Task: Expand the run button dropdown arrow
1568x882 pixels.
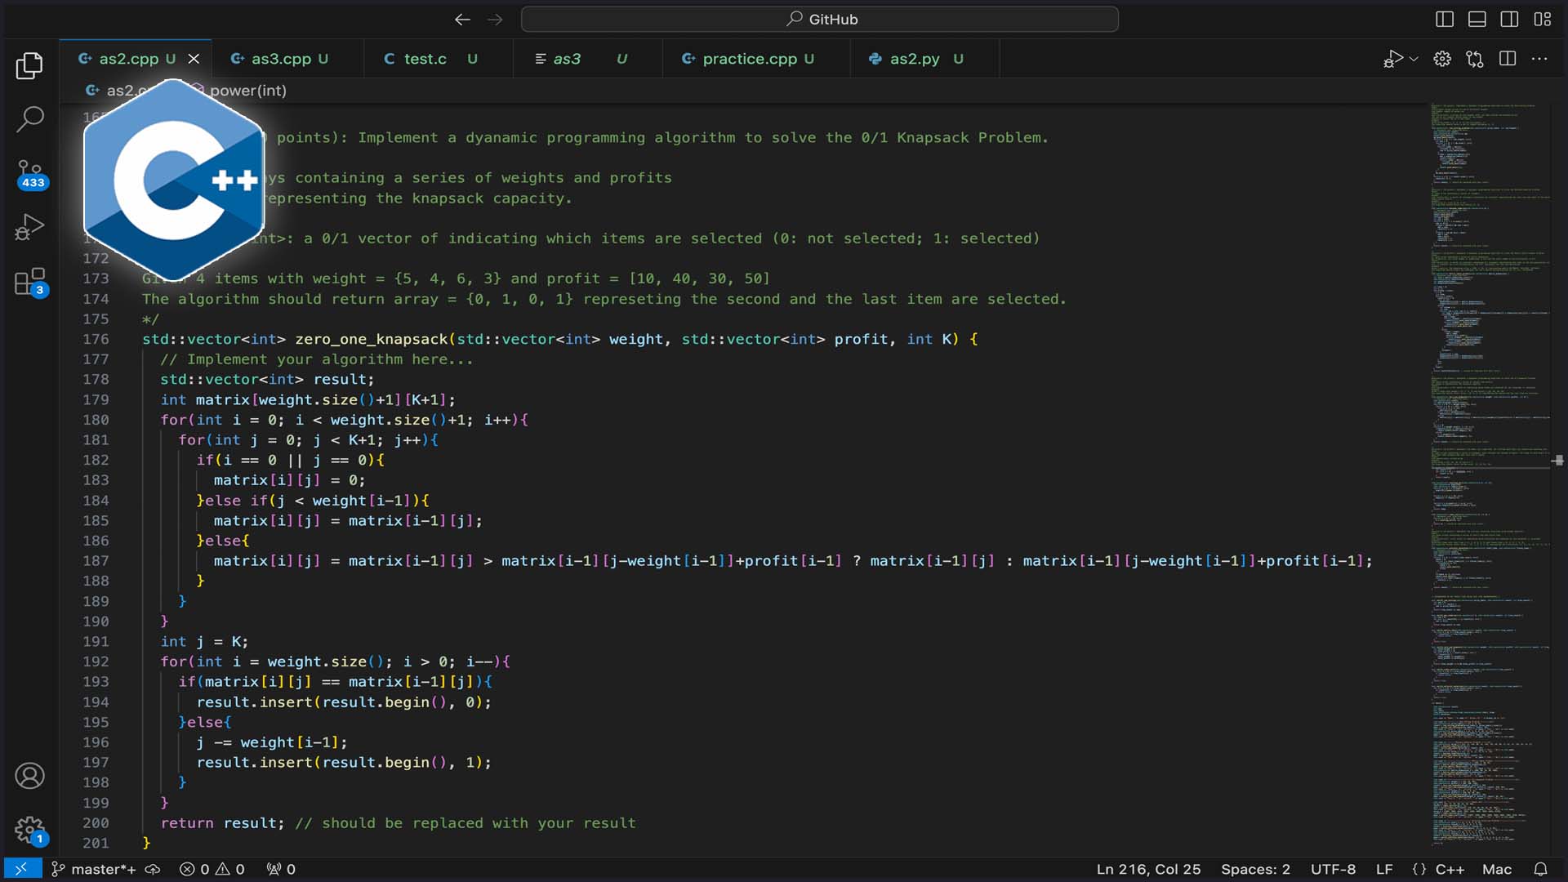Action: [x=1414, y=59]
